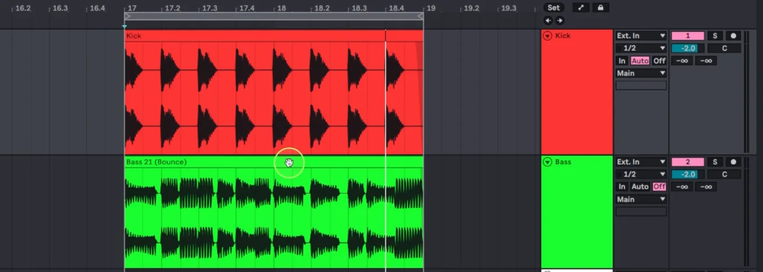Arm the Kick track for recording
This screenshot has height=272, width=763.
pos(733,36)
